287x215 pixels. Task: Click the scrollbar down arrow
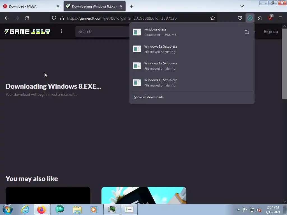coord(284,202)
